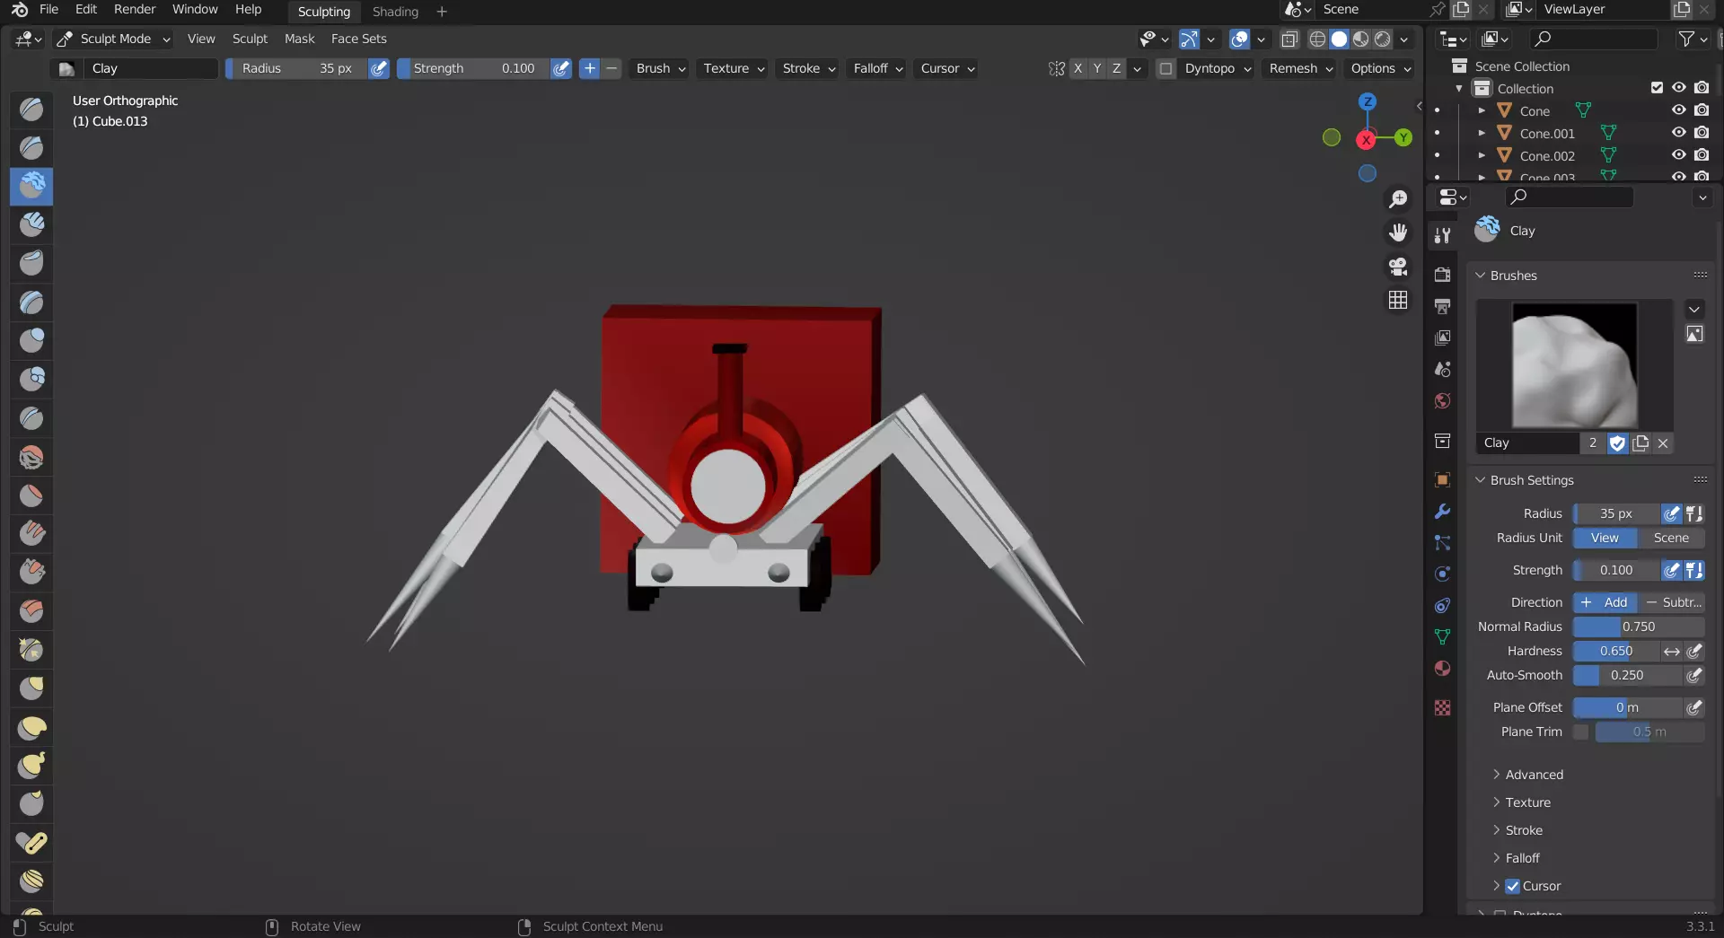This screenshot has width=1724, height=938.
Task: Open the Falloff dropdown in header
Action: (878, 69)
